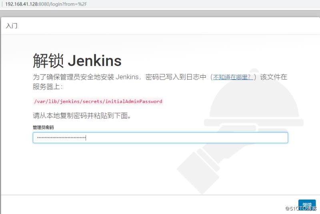This screenshot has width=320, height=214.
Task: Click the 192.168.41.128 host in the URL
Action: click(22, 4)
